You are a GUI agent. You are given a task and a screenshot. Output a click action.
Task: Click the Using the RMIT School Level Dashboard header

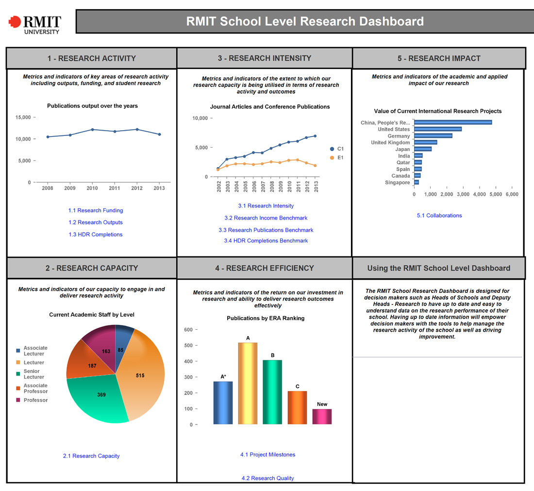pos(439,268)
